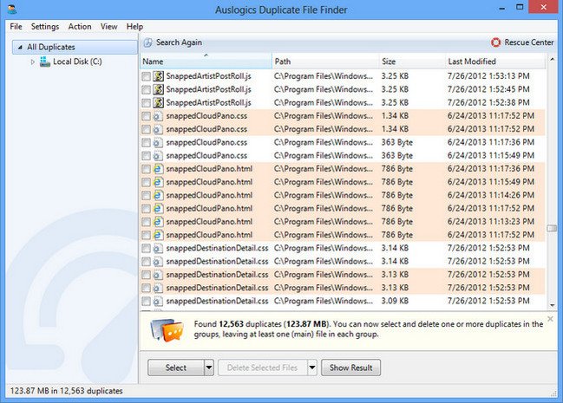Select the All Duplicates tree item
Screen dimensions: 563x403
(75, 47)
